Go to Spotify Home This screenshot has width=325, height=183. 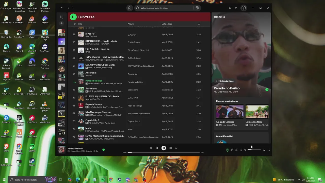(x=130, y=8)
